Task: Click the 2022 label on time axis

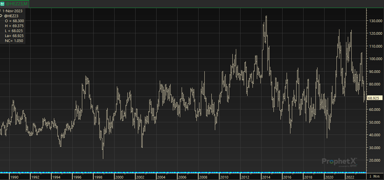Action: 349,177
